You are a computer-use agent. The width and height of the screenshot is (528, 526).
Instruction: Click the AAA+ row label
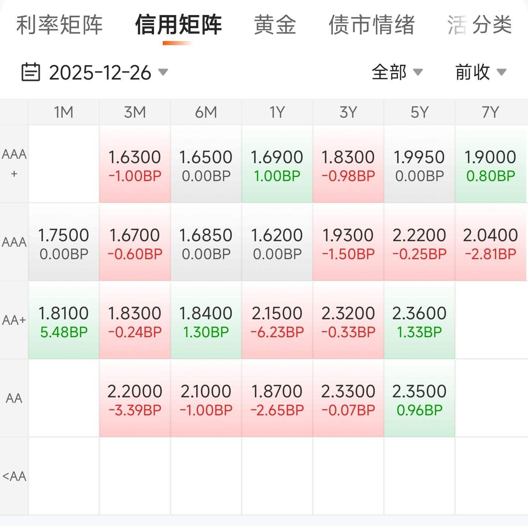pos(15,163)
